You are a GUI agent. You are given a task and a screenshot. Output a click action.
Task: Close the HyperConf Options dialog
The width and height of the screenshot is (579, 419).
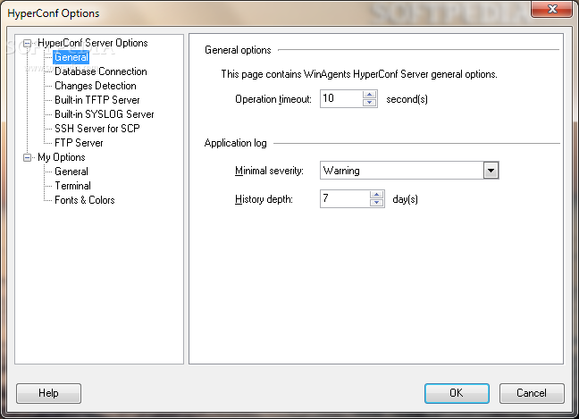(x=551, y=9)
